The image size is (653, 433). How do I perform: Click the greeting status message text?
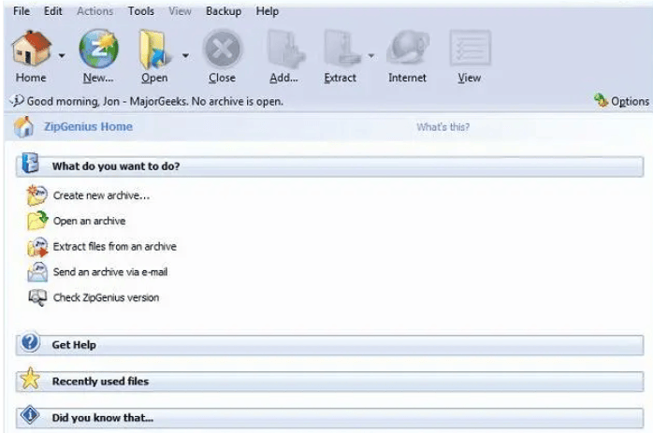155,101
